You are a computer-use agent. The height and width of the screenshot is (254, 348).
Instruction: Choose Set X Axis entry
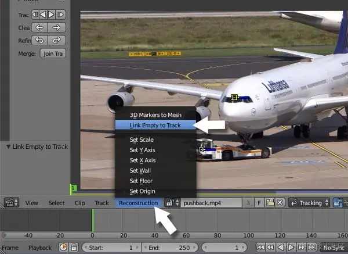point(155,160)
